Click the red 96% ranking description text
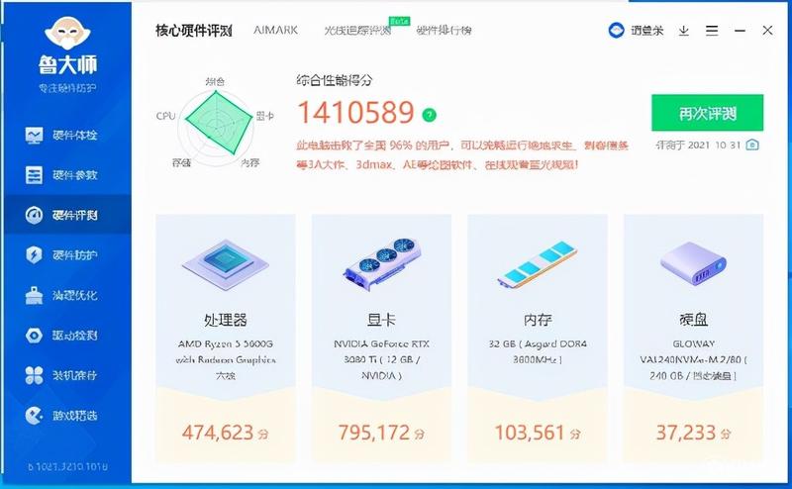Viewport: 792px width, 489px height. (462, 155)
